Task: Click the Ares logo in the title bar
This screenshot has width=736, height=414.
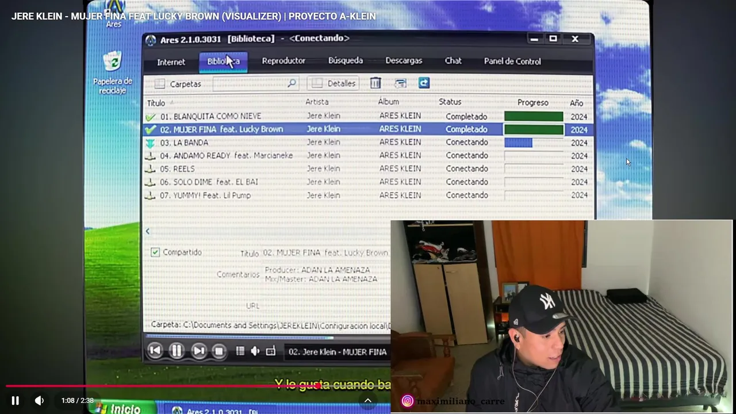Action: point(151,40)
